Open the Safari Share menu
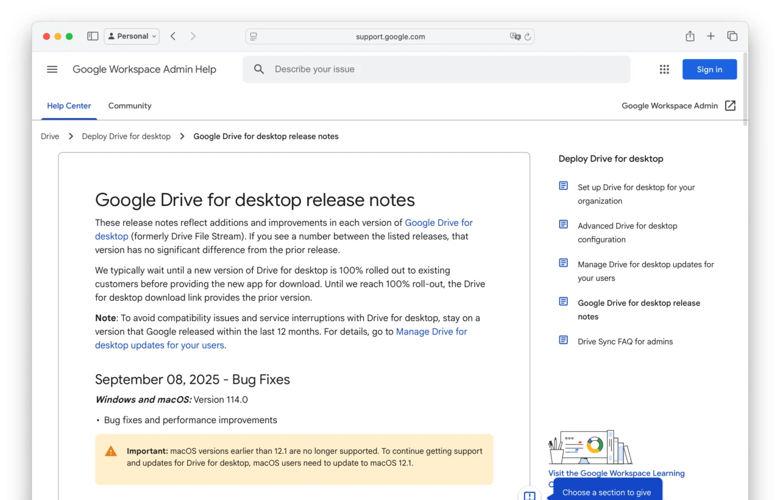780x500 pixels. 689,36
